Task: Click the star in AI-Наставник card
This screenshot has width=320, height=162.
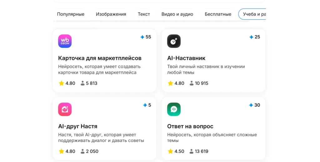Action: tap(170, 83)
